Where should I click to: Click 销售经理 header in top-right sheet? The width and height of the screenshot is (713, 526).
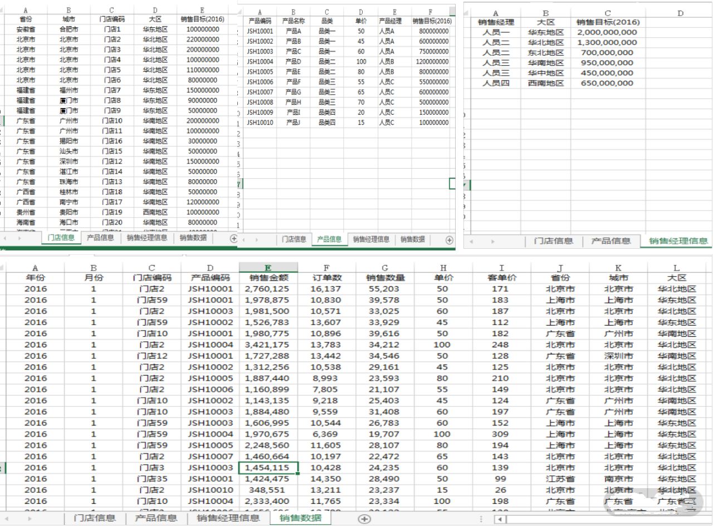[496, 22]
